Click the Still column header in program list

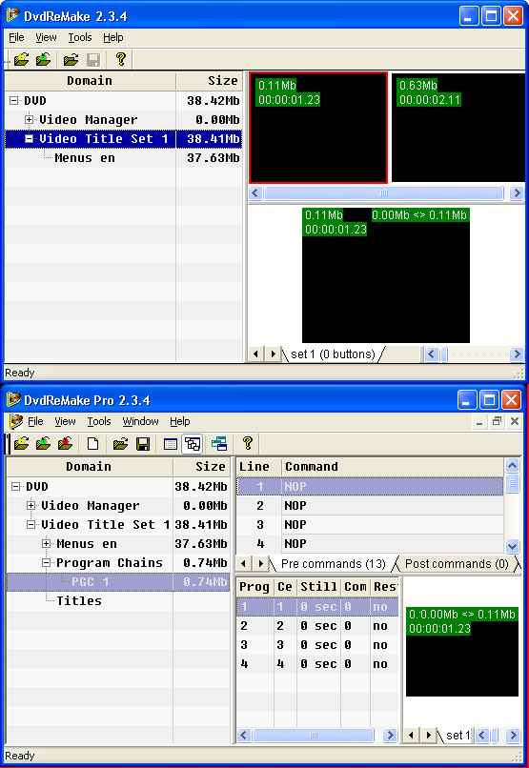pos(318,587)
